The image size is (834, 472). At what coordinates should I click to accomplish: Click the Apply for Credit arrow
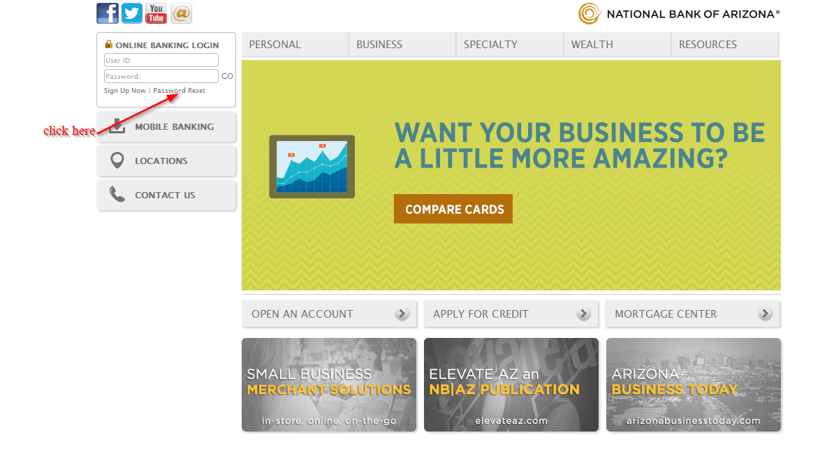[x=583, y=314]
